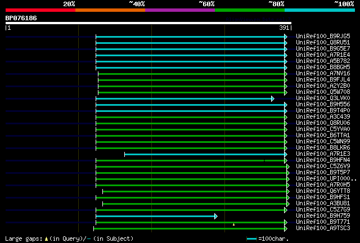Select the UniRef100_A9TSC3 hit name

pyautogui.click(x=323, y=228)
